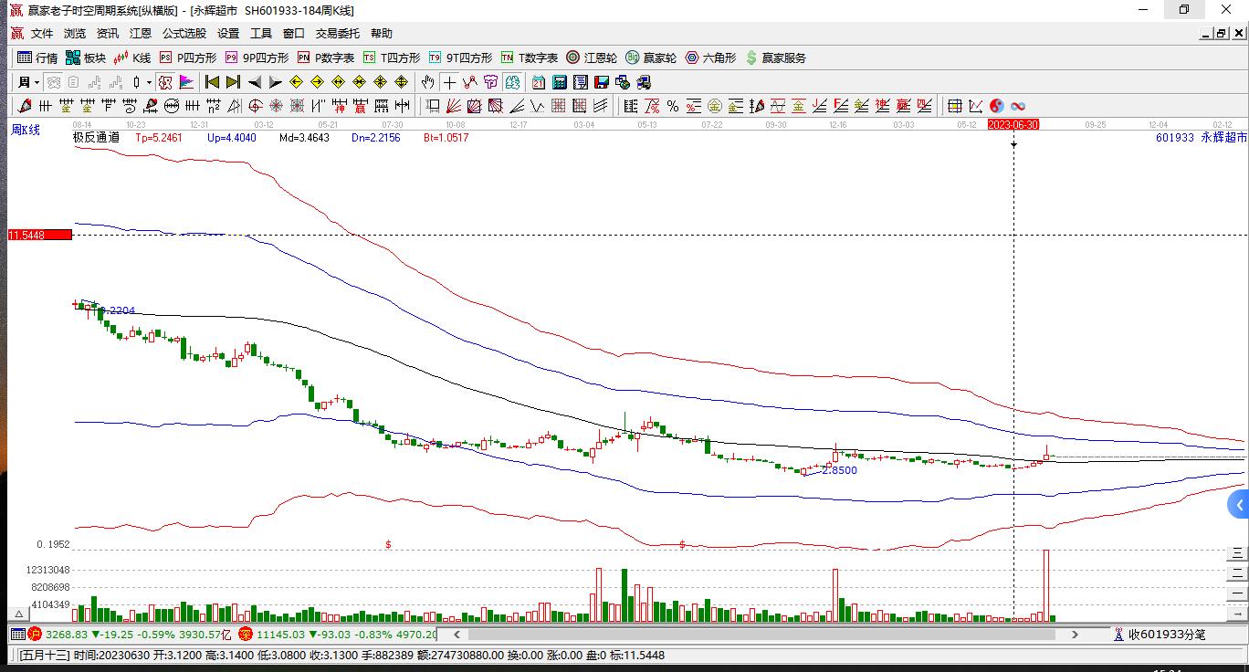Open the 行情 market quotes view
Image resolution: width=1249 pixels, height=672 pixels.
pyautogui.click(x=37, y=58)
